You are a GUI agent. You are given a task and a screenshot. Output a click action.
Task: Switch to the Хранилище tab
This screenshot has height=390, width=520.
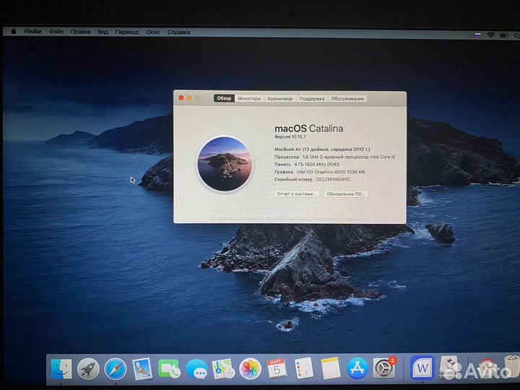[280, 98]
